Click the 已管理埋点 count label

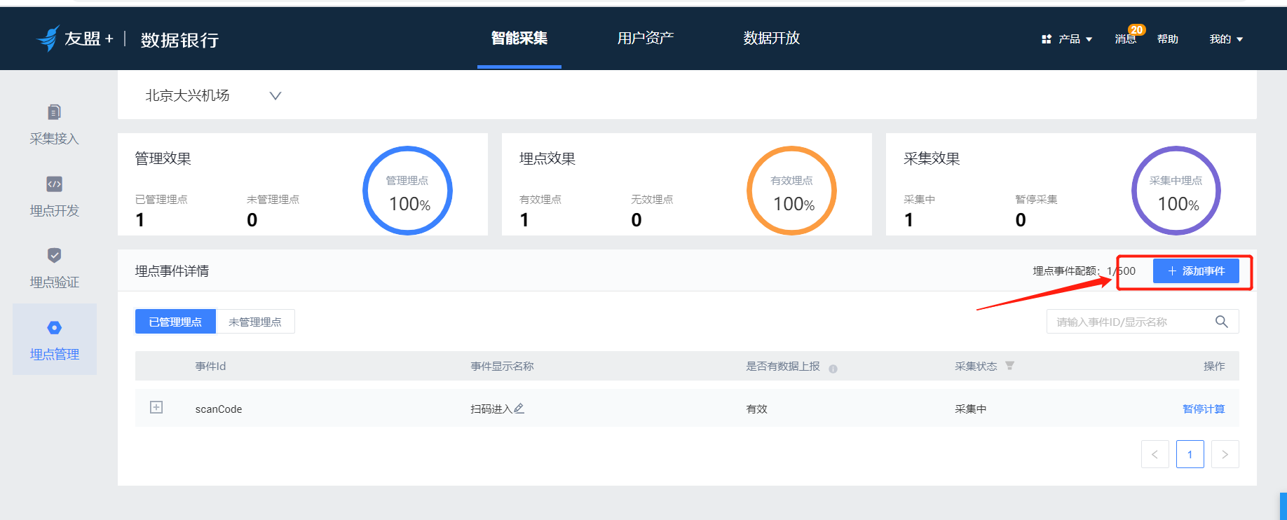161,199
